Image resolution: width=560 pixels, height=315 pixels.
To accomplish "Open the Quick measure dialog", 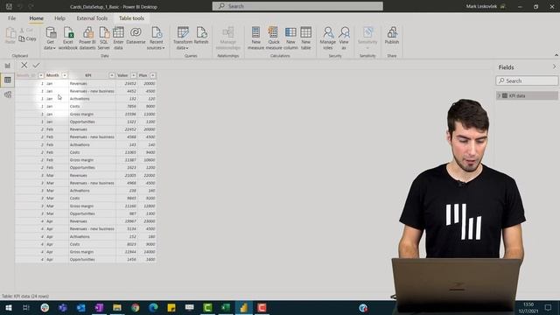I will [x=274, y=38].
